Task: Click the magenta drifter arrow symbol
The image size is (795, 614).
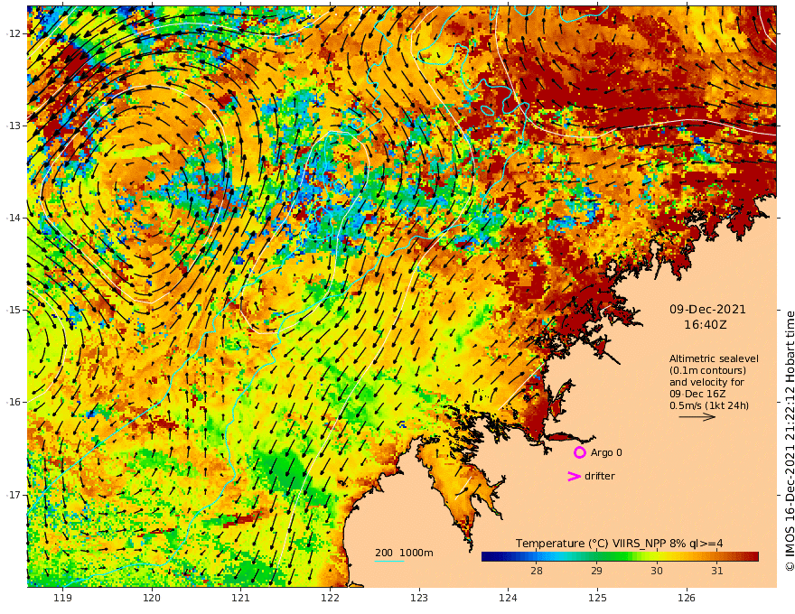Action: [574, 476]
